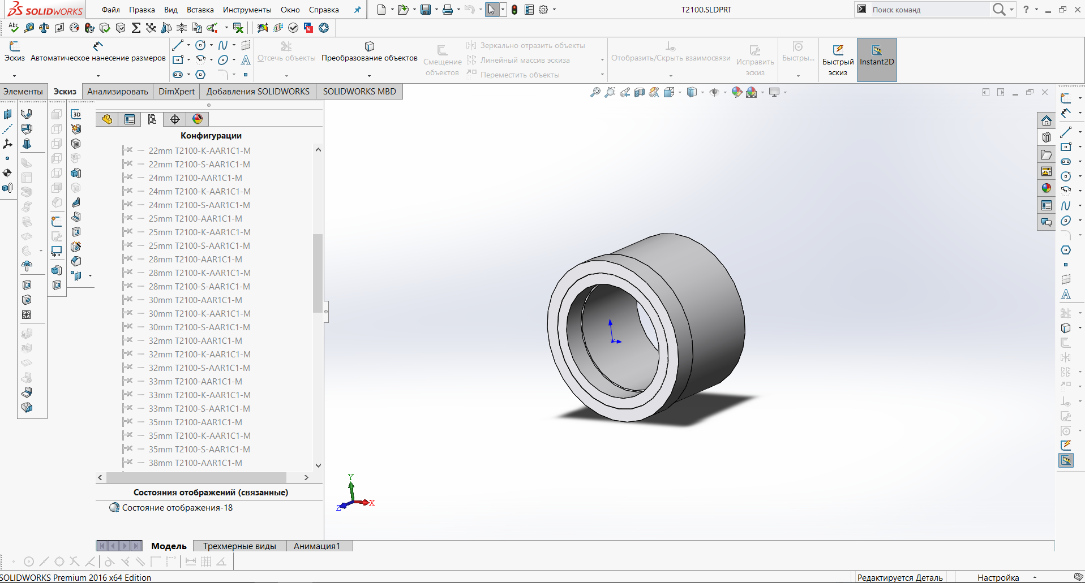Expand Преобразование объектов dropdown arrow
Viewport: 1085px width, 583px height.
369,76
